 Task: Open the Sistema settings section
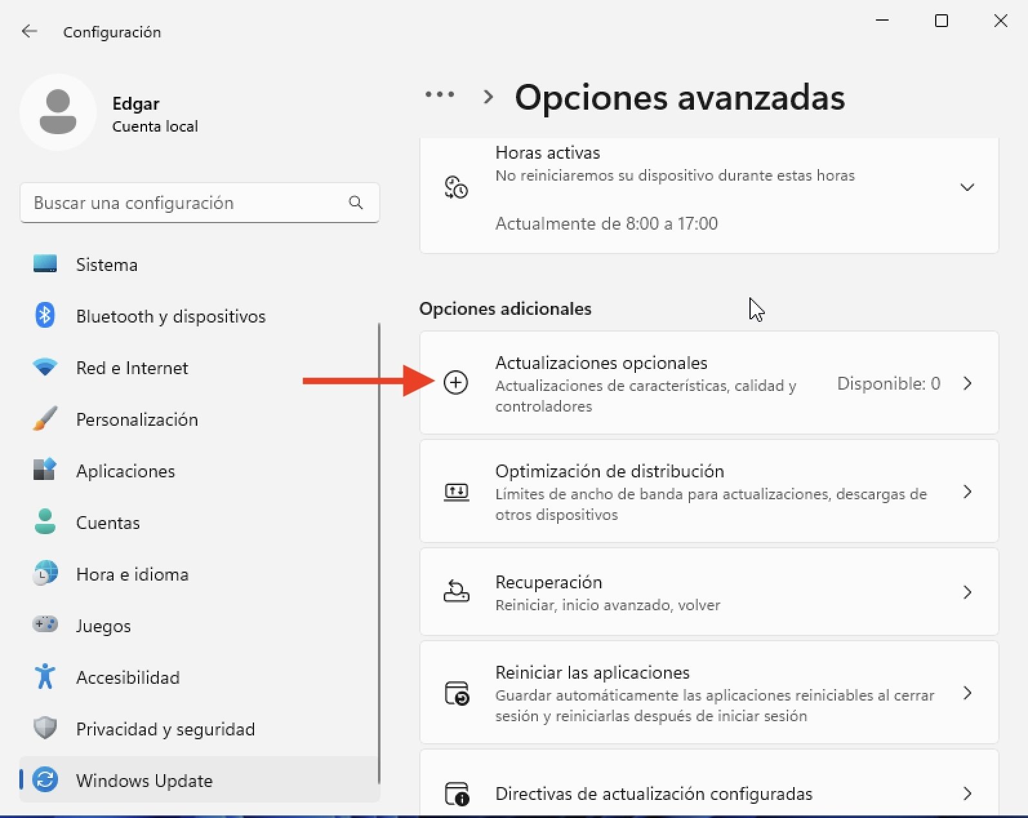pyautogui.click(x=199, y=264)
